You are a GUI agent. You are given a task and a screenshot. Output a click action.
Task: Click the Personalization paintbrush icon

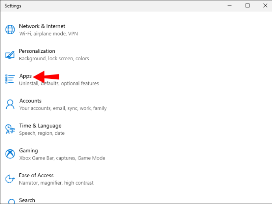(10, 55)
